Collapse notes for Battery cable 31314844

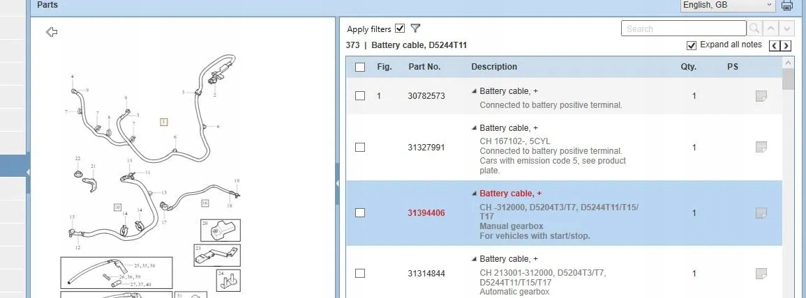[x=474, y=259]
